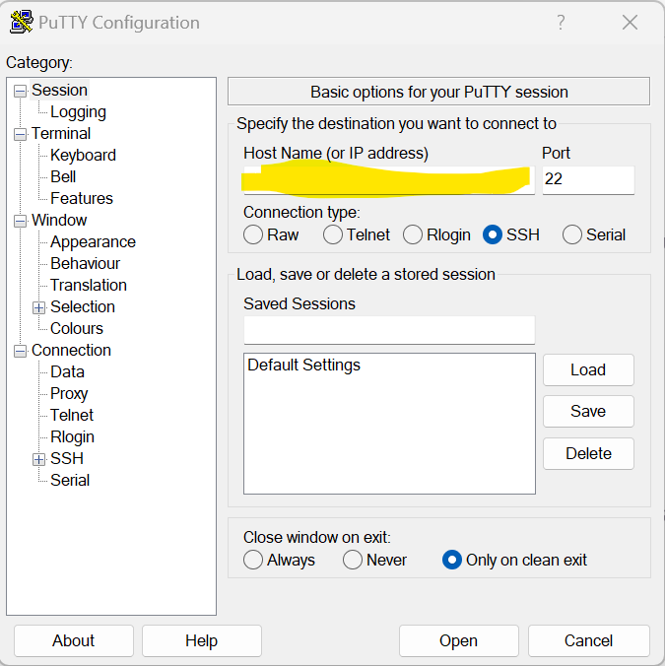The image size is (665, 666).
Task: Click the Saved Sessions text field
Action: tap(389, 330)
